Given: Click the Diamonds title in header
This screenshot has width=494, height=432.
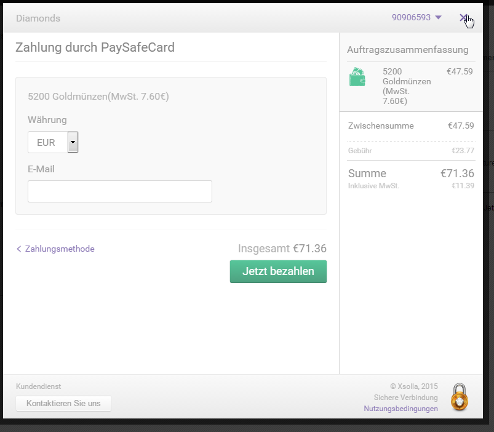Looking at the screenshot, I should pyautogui.click(x=38, y=18).
